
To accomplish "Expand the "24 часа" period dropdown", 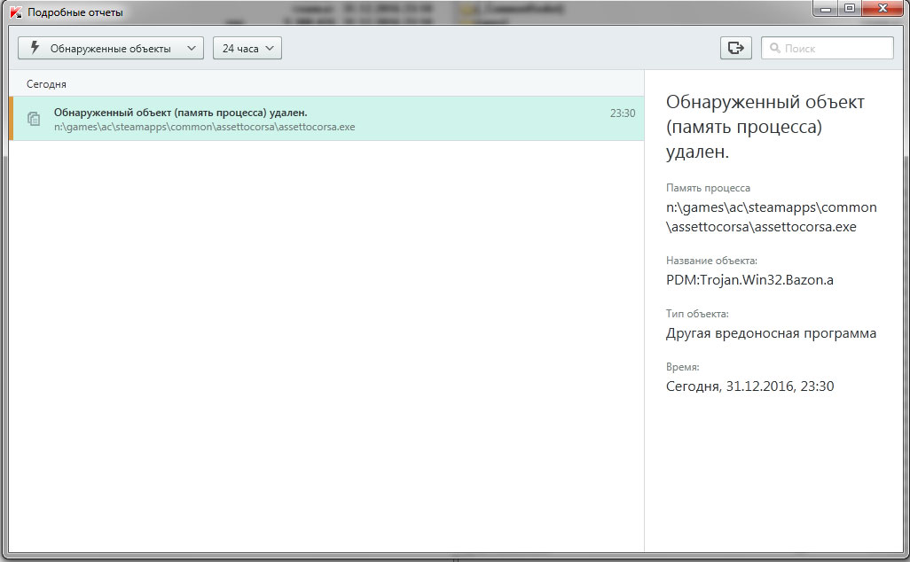I will coord(247,48).
